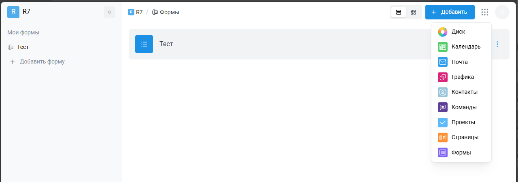This screenshot has width=518, height=182.
Task: Open the Команды teams icon
Action: (443, 107)
